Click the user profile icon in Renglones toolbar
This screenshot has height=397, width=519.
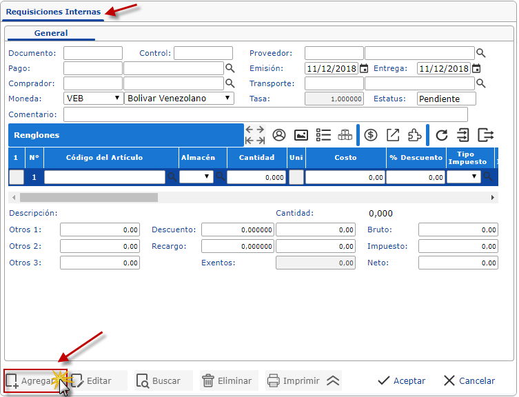(x=279, y=135)
